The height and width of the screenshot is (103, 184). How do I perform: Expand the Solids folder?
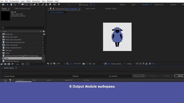pos(1,53)
